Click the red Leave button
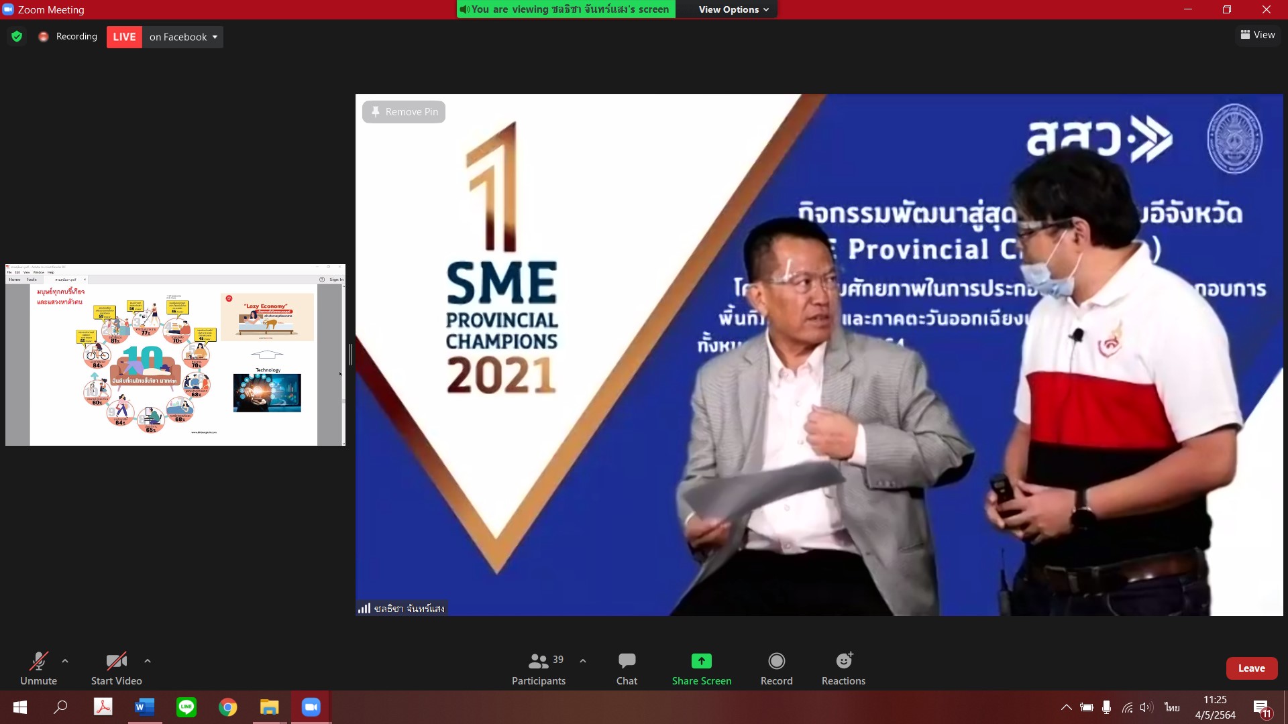The image size is (1288, 724). point(1251,668)
